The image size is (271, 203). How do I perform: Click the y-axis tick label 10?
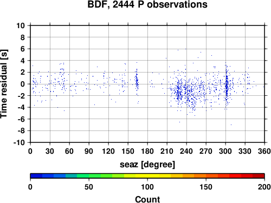(21, 25)
